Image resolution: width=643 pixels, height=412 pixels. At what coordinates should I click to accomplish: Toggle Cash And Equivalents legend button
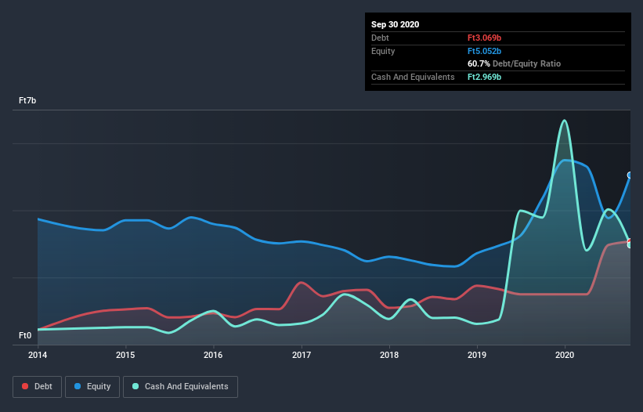(x=180, y=387)
